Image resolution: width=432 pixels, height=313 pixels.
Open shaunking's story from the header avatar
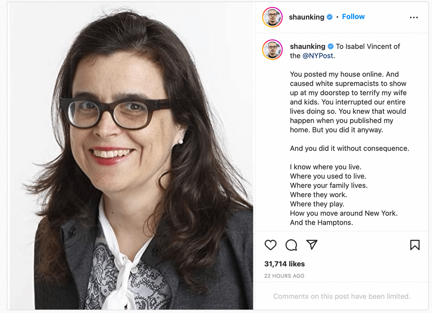273,17
